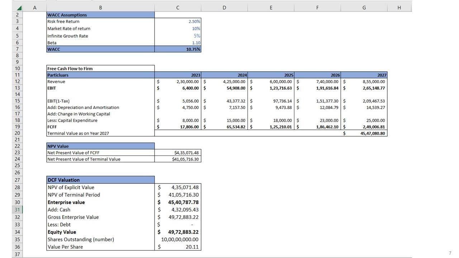Select the column G header
The height and width of the screenshot is (258, 459).
tap(364, 8)
